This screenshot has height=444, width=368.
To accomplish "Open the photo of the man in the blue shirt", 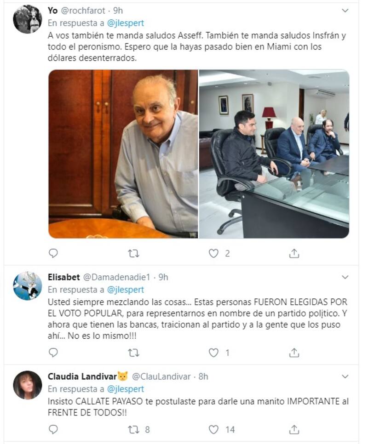I will click(123, 154).
